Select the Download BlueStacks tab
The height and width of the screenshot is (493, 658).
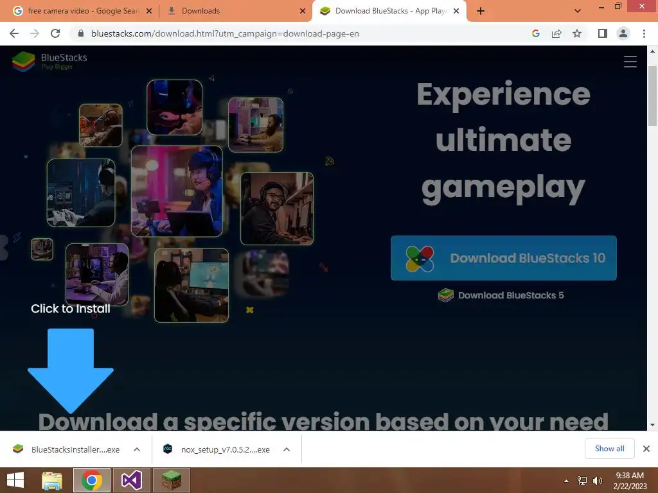(388, 11)
